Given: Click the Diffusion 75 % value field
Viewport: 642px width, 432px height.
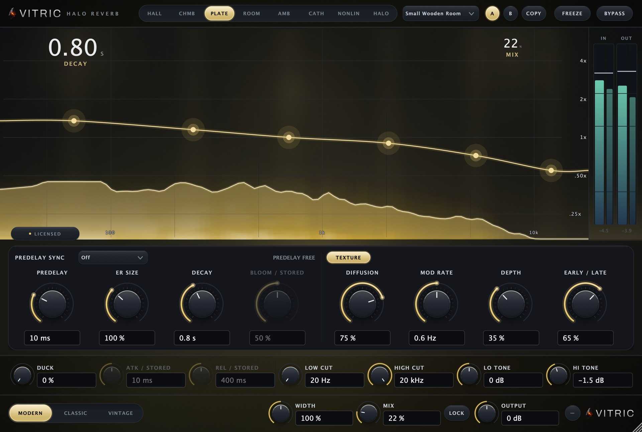Looking at the screenshot, I should 362,338.
